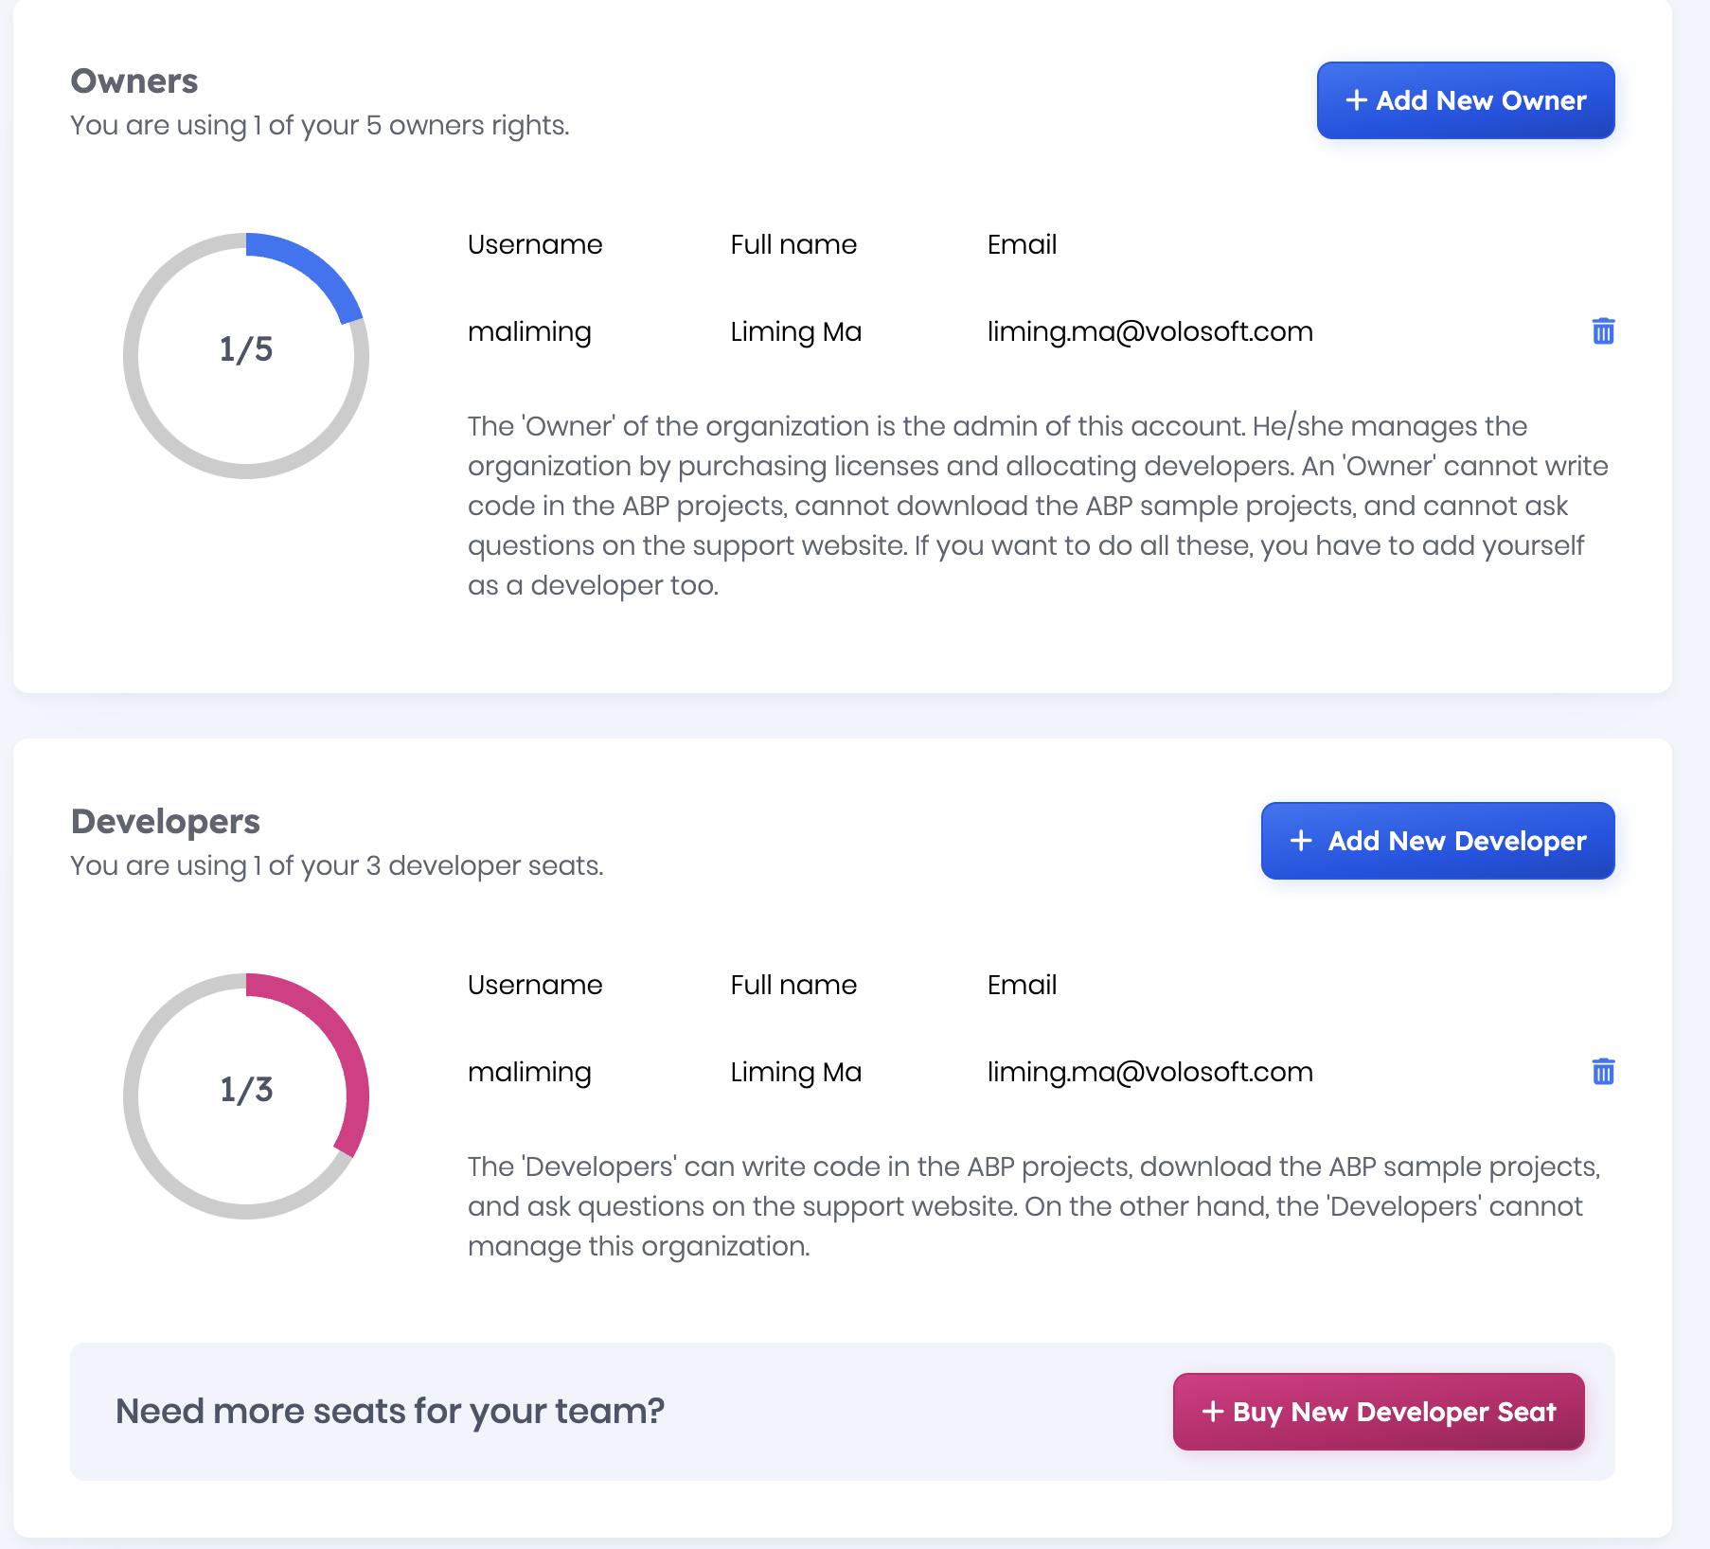The width and height of the screenshot is (1710, 1549).
Task: Click the Username column header under Owners
Action: [535, 244]
